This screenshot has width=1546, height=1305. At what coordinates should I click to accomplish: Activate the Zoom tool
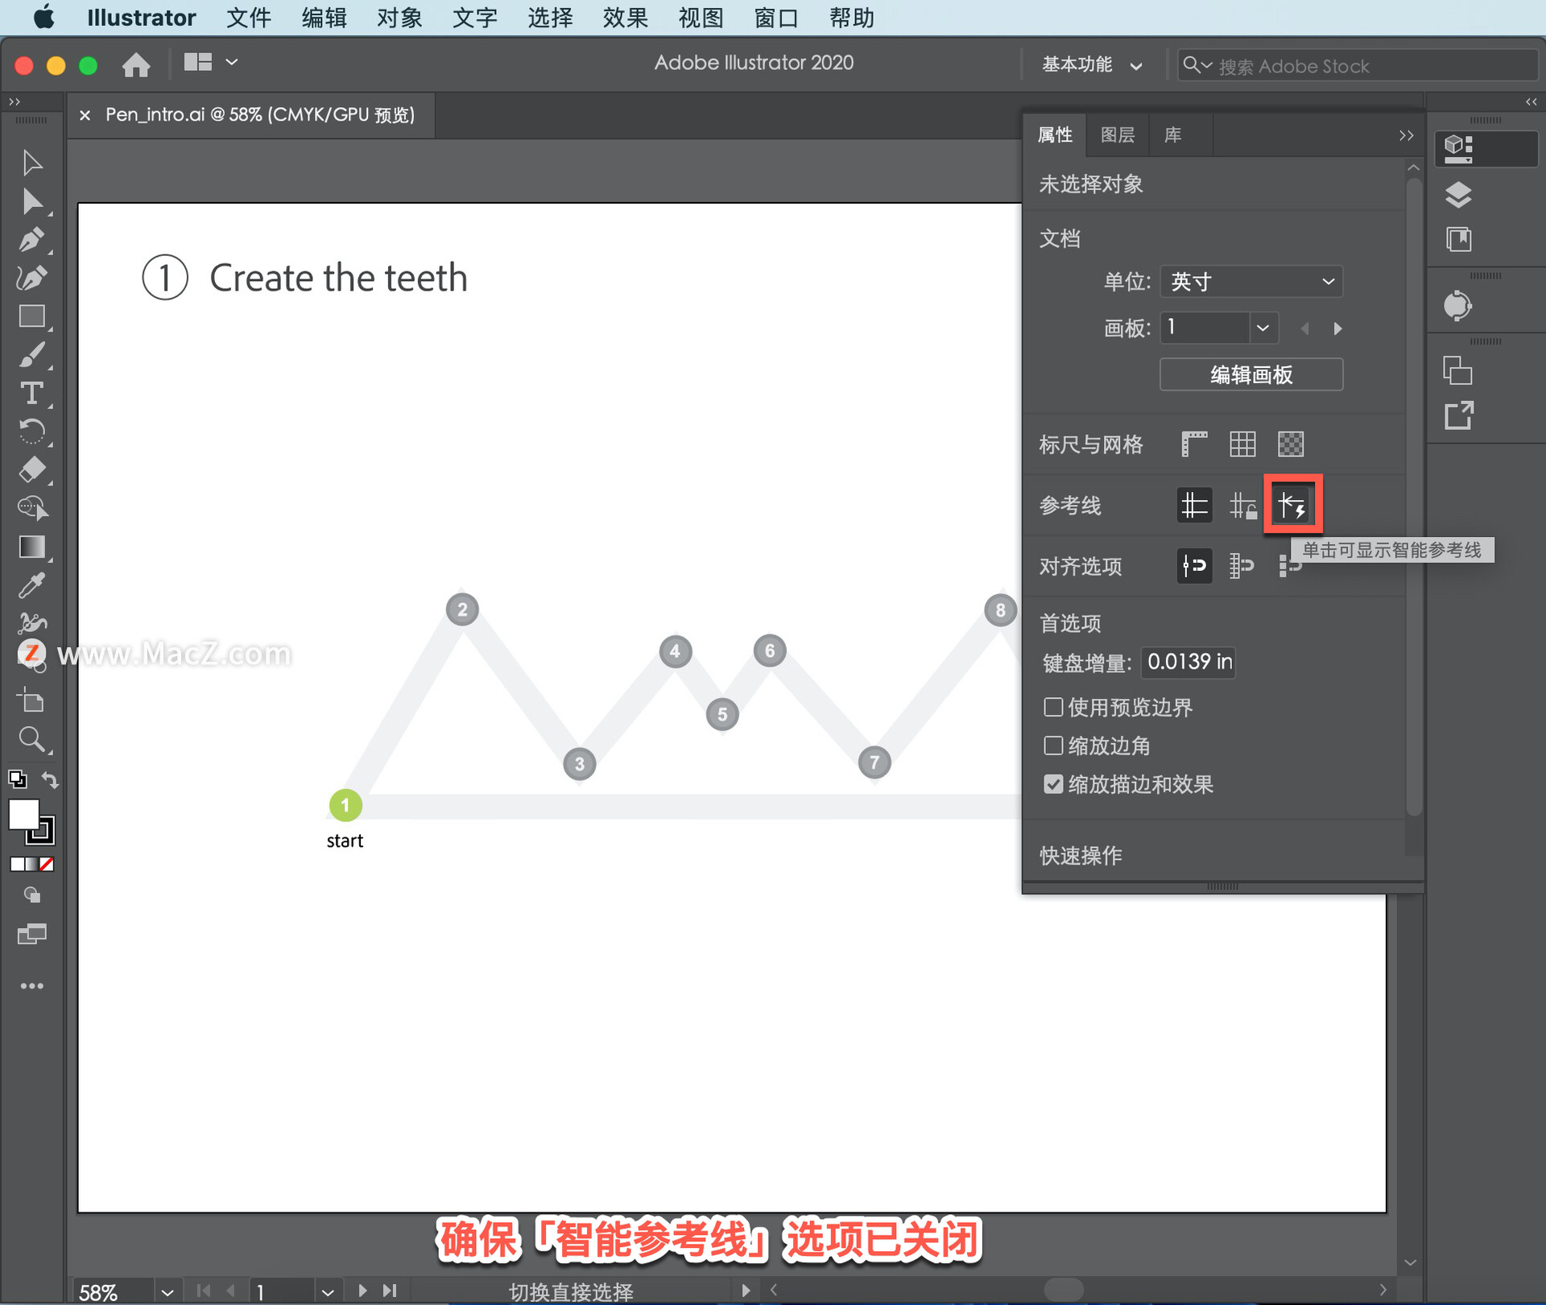31,739
